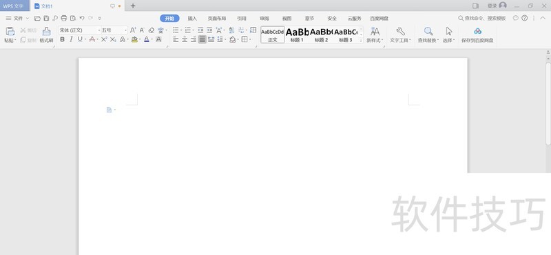Click the page-corner document options icon
551x255 pixels.
(x=109, y=110)
